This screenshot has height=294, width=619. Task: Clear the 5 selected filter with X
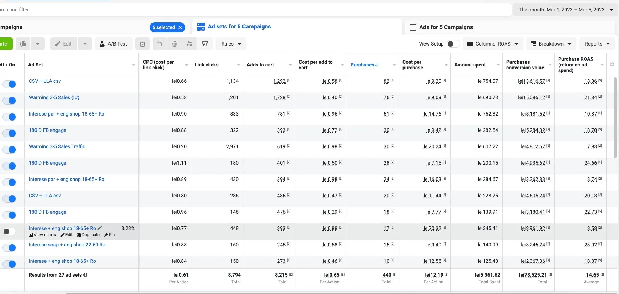tap(180, 27)
